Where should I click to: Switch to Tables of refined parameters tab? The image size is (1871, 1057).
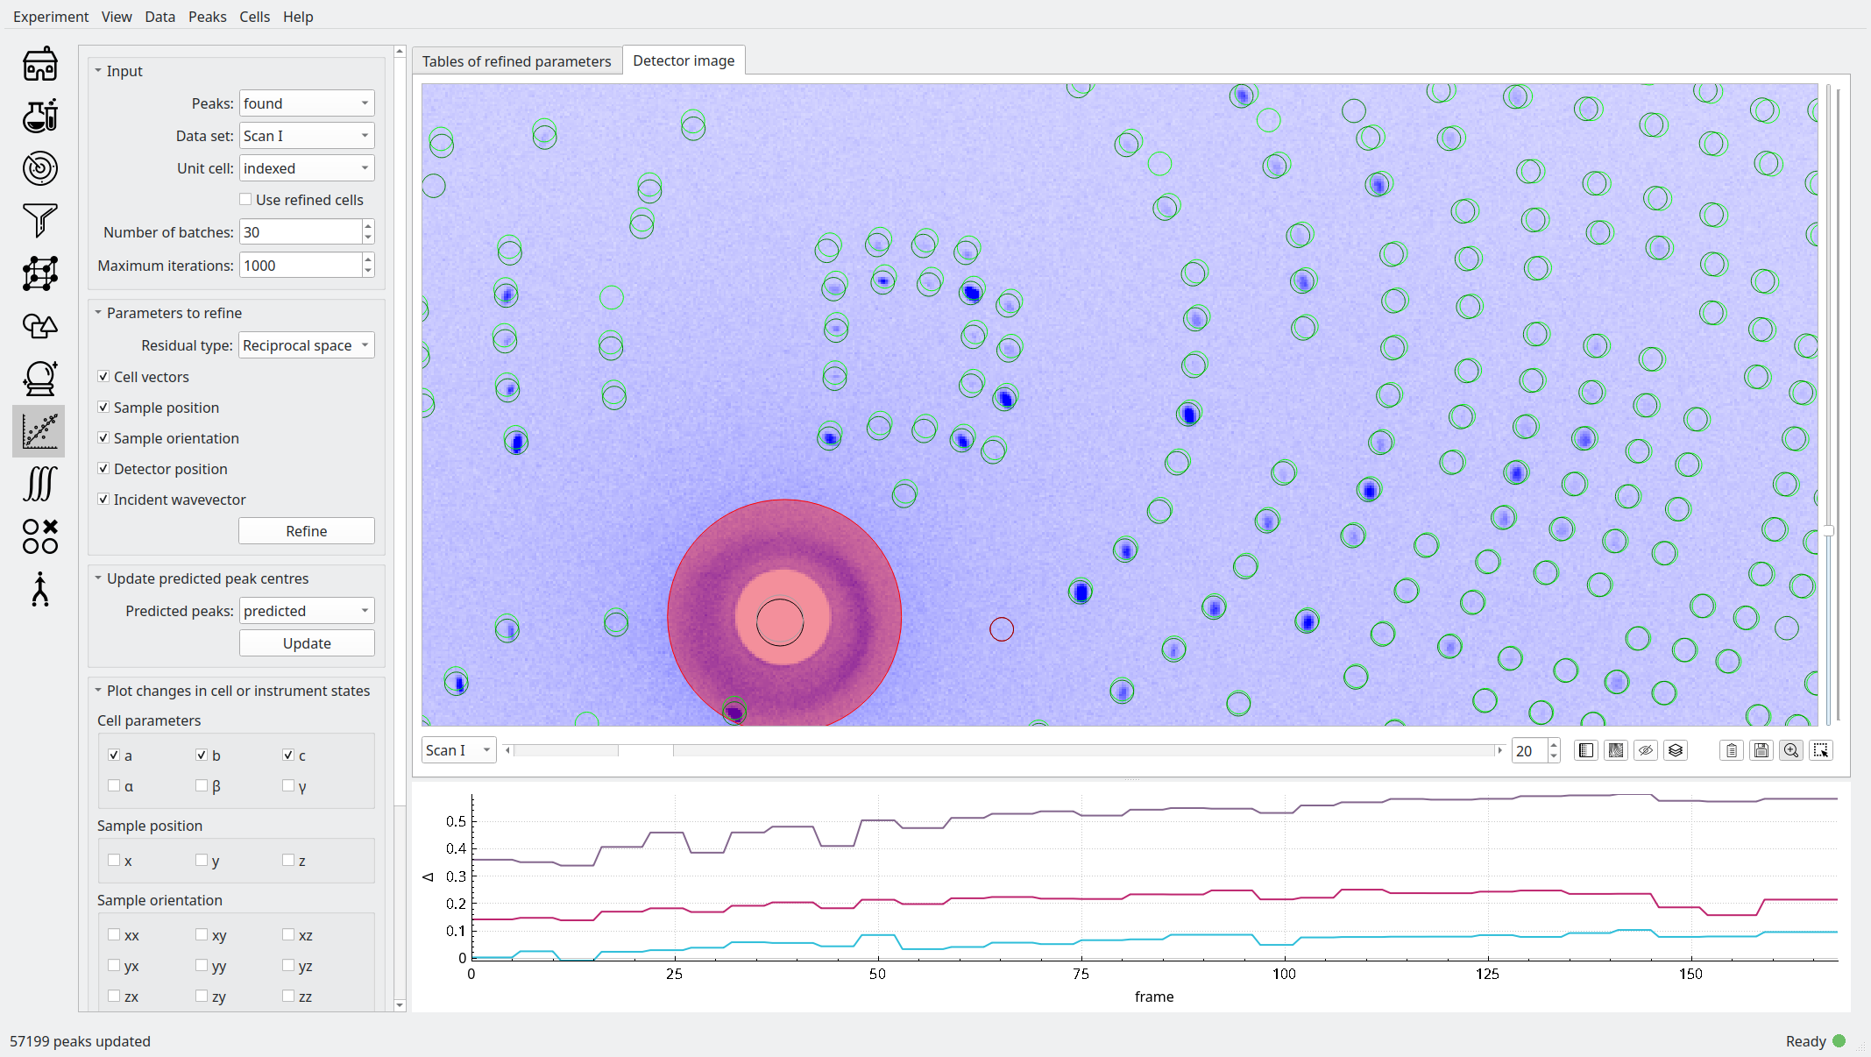[x=516, y=61]
